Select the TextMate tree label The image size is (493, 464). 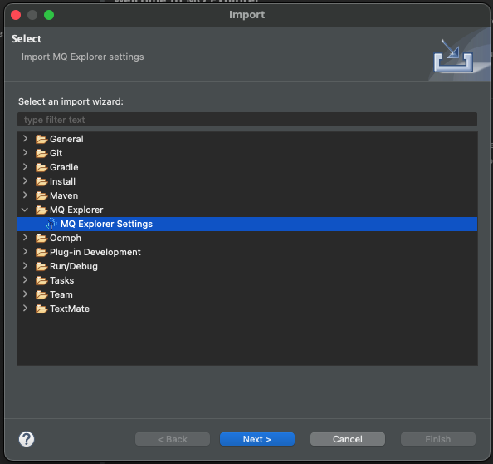pos(70,309)
